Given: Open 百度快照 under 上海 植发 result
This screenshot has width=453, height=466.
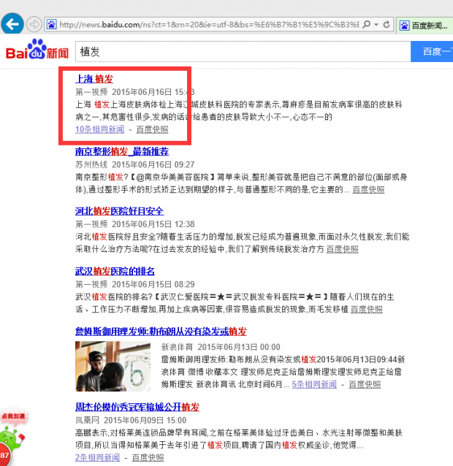Looking at the screenshot, I should click(x=152, y=129).
